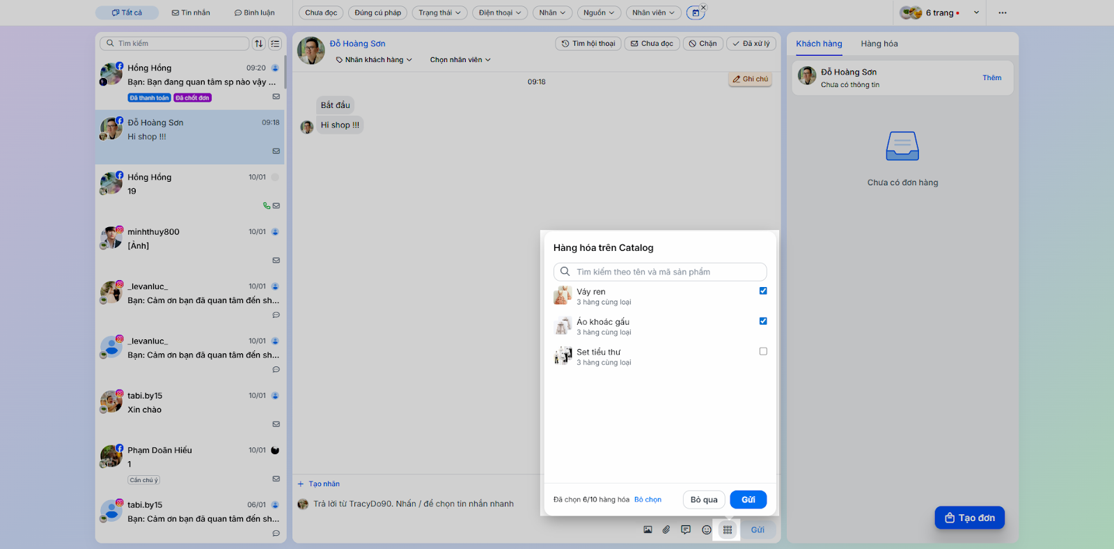Click Thêm link in customer card
1114x549 pixels.
[992, 77]
